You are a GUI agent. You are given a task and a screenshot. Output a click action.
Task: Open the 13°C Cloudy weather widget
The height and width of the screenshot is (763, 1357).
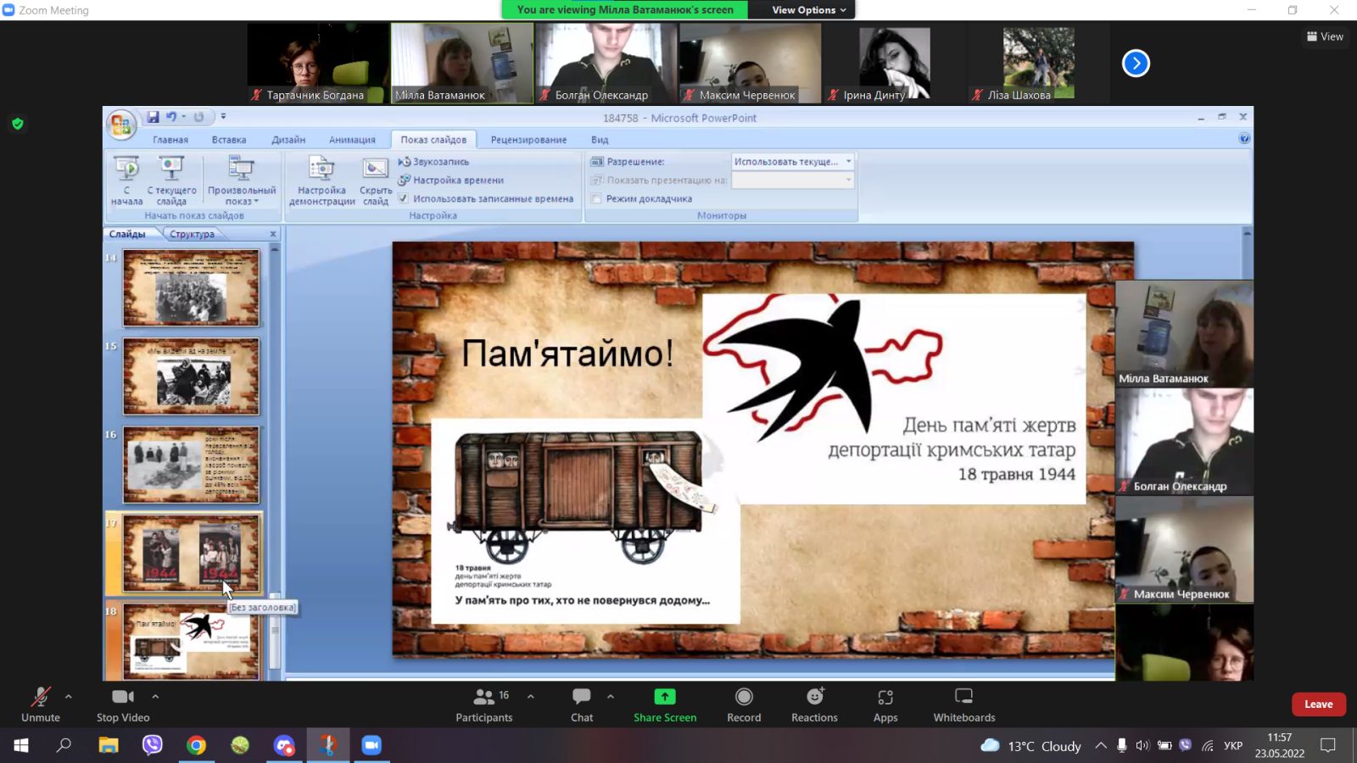point(1030,746)
